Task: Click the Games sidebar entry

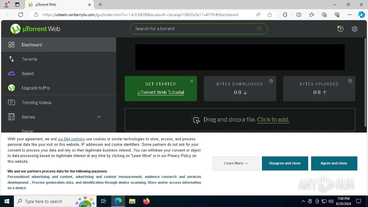Action: [x=59, y=117]
